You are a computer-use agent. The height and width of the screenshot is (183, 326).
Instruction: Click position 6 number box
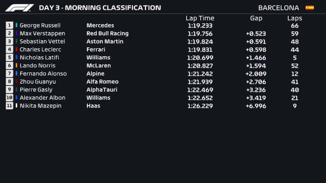pyautogui.click(x=9, y=66)
